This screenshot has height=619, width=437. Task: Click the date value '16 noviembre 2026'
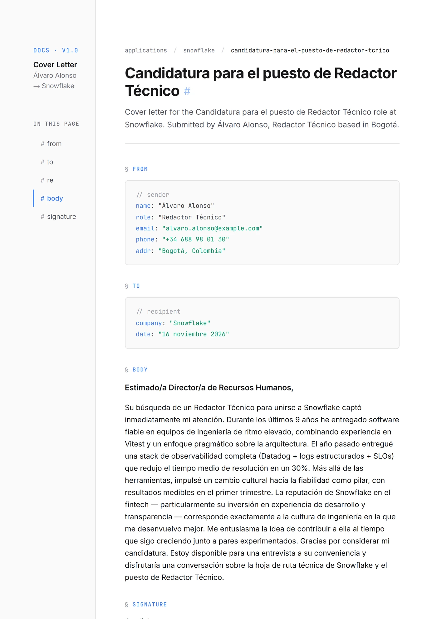(x=194, y=334)
